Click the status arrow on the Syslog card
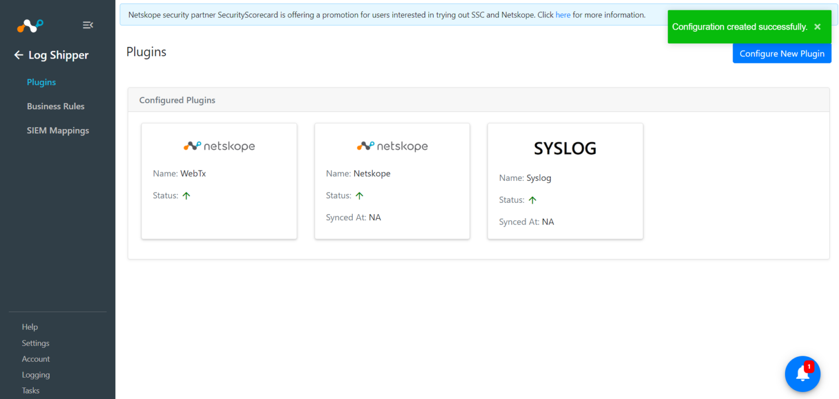The width and height of the screenshot is (839, 399). pyautogui.click(x=533, y=199)
